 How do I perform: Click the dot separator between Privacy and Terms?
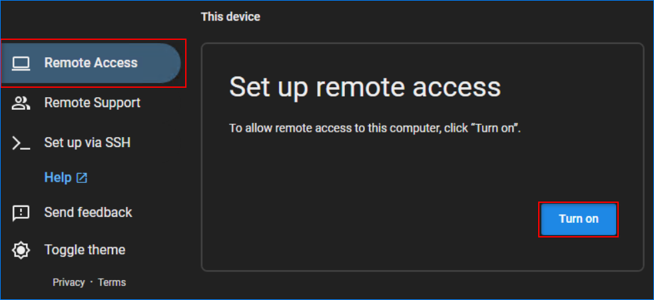pyautogui.click(x=91, y=283)
